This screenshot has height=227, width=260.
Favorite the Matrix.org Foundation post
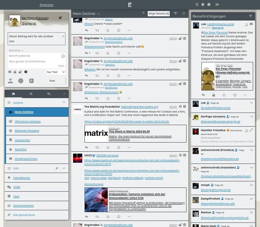tap(108, 148)
